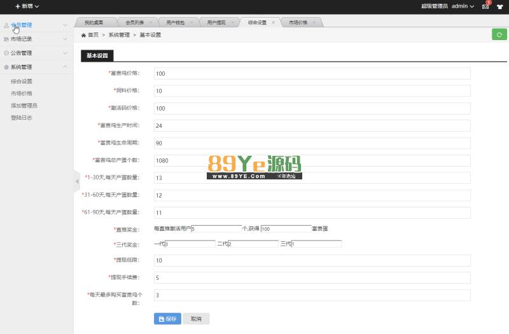Click 首页 in the breadcrumb
The width and height of the screenshot is (509, 334).
(x=93, y=35)
